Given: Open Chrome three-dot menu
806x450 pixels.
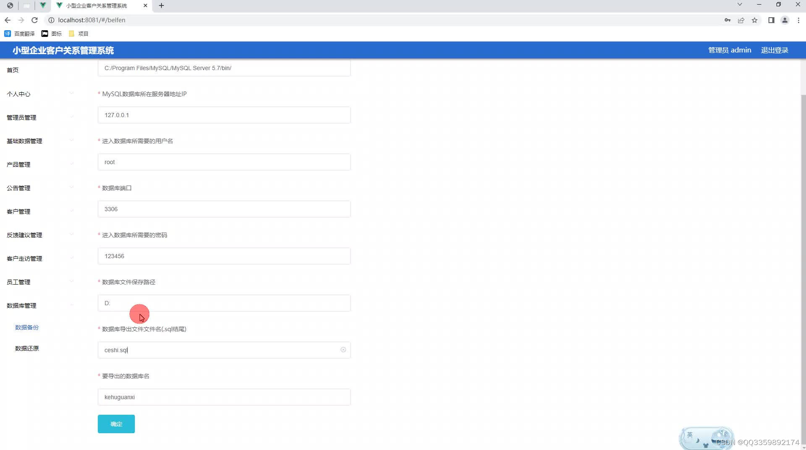Looking at the screenshot, I should (798, 20).
